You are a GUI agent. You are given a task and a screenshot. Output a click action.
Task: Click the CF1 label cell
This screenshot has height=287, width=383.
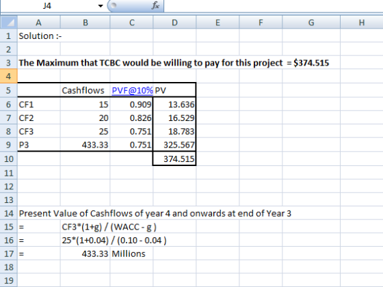(x=39, y=105)
